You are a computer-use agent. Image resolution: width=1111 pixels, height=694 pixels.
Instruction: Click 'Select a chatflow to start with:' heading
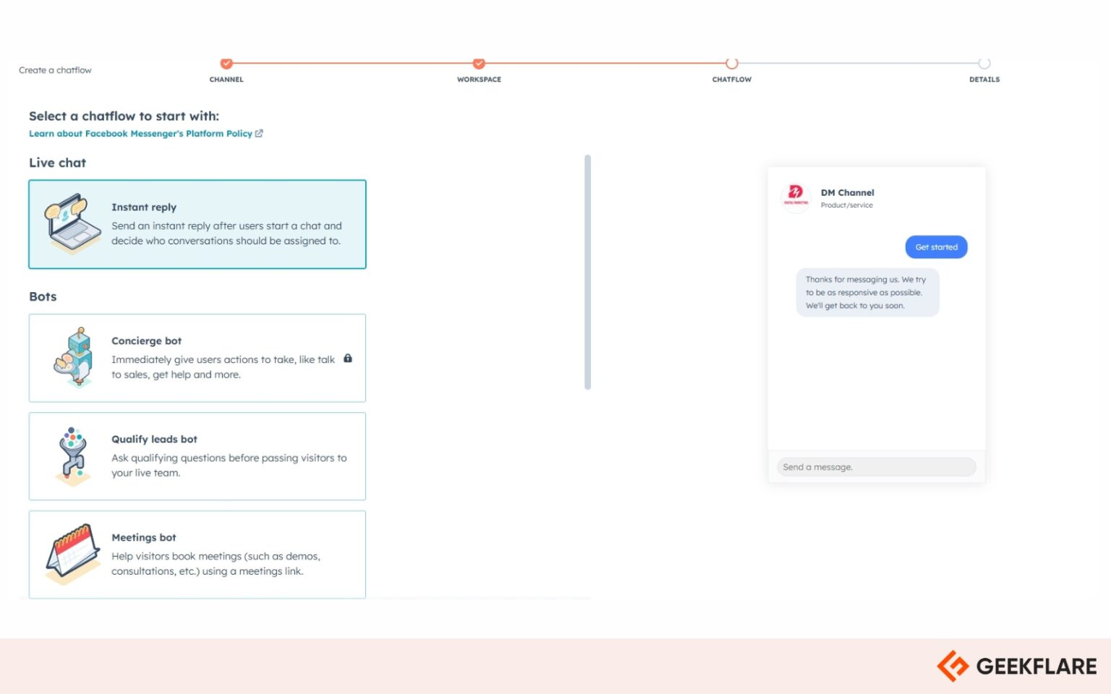point(124,116)
